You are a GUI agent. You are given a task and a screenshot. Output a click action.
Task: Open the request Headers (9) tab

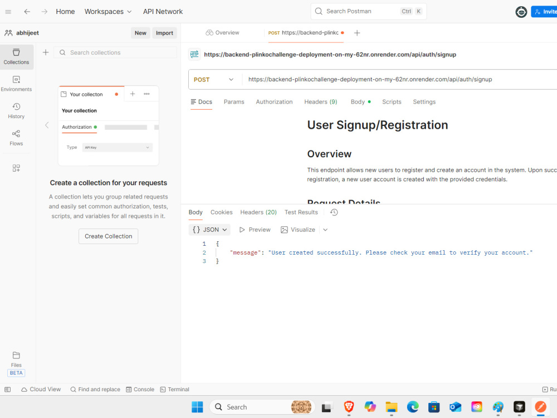[x=321, y=102]
